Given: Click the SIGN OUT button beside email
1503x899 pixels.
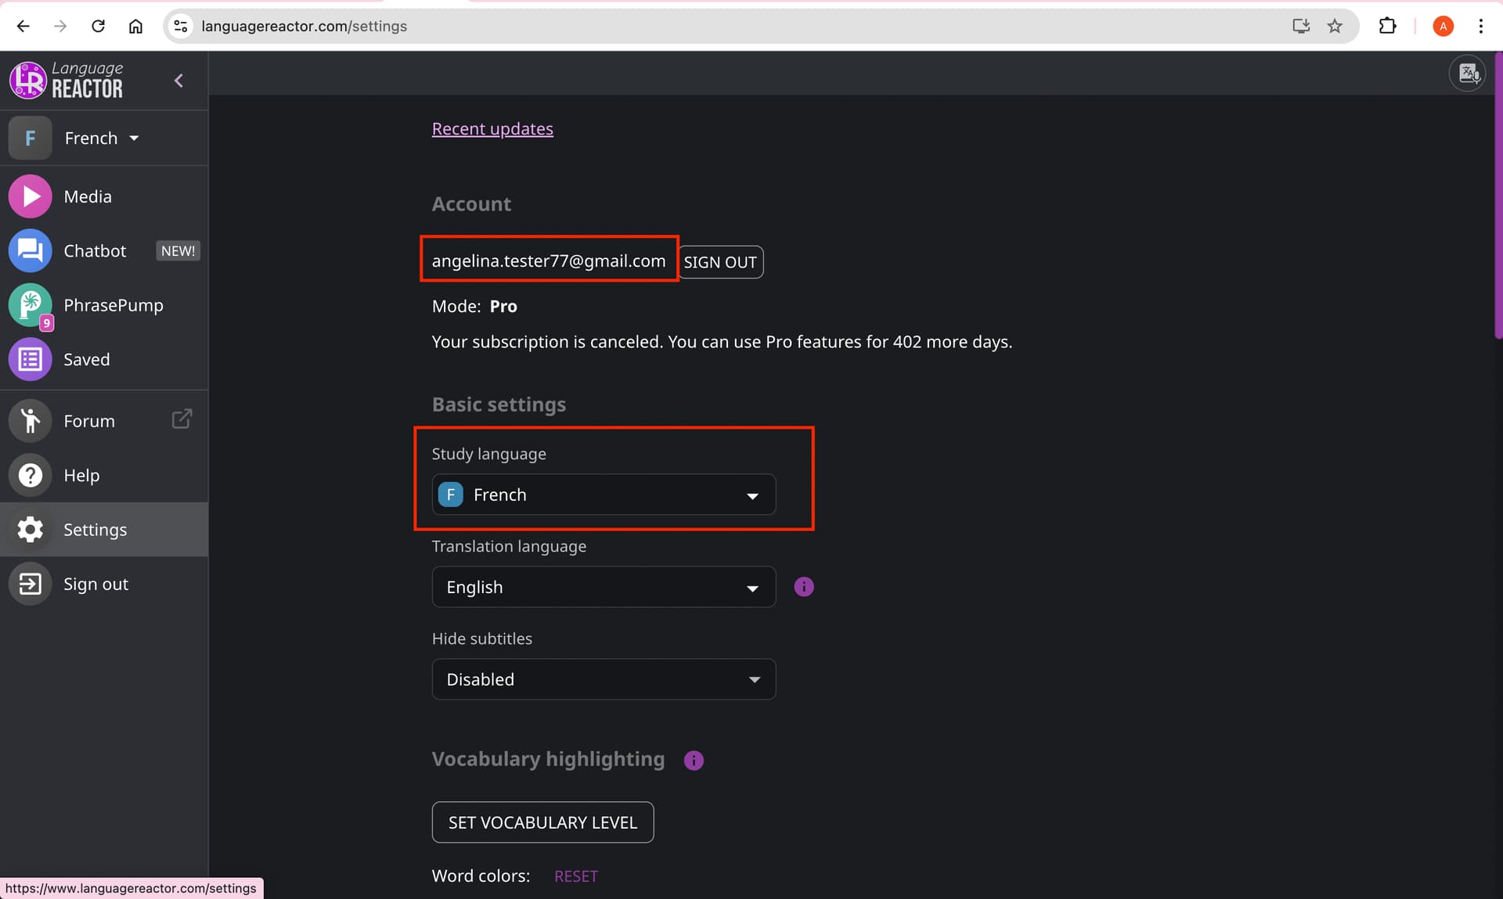Looking at the screenshot, I should click(x=720, y=262).
